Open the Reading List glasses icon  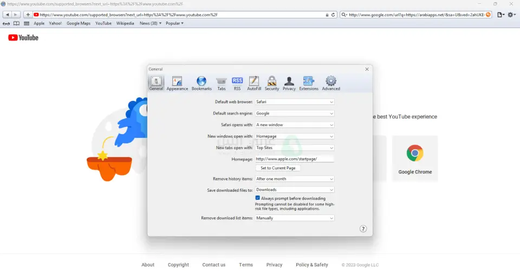(x=6, y=23)
